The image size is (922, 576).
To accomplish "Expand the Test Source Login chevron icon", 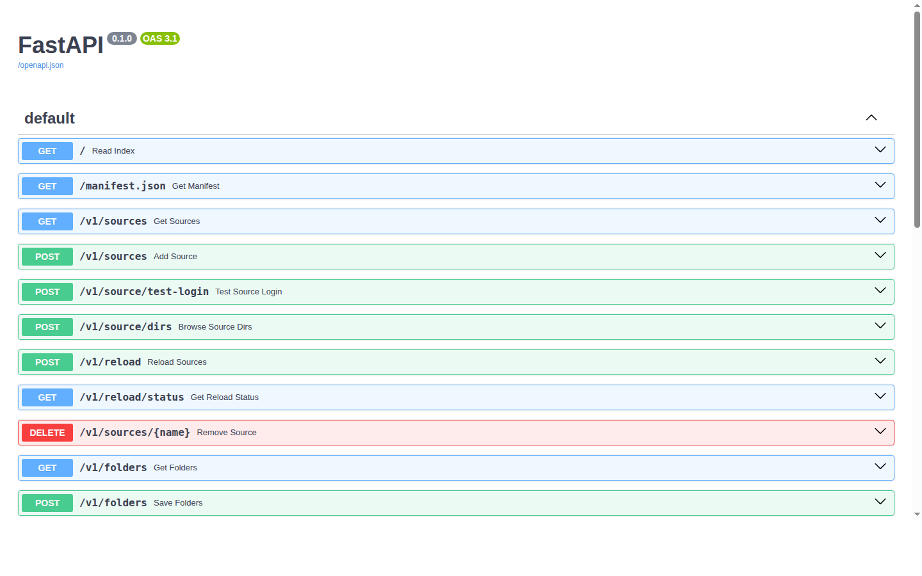I will [x=880, y=291].
